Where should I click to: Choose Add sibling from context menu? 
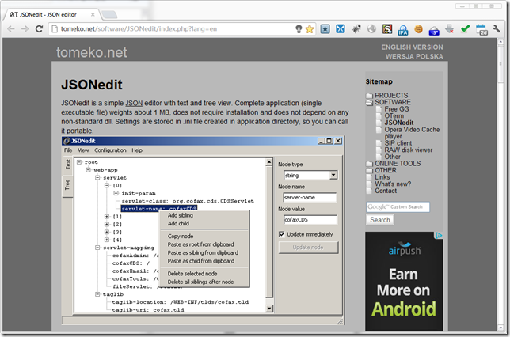(x=181, y=215)
